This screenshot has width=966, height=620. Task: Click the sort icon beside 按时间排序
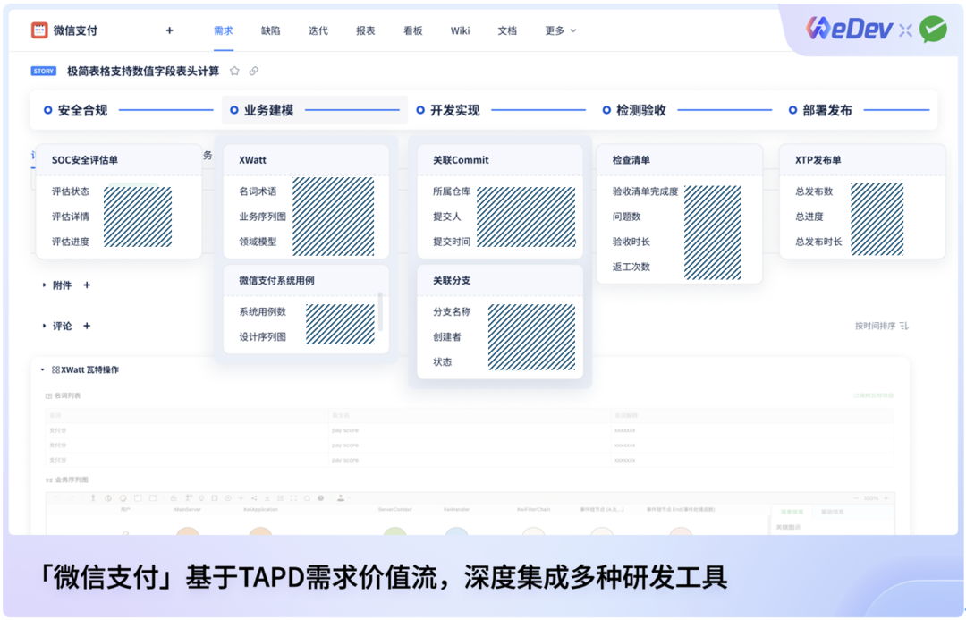(903, 326)
